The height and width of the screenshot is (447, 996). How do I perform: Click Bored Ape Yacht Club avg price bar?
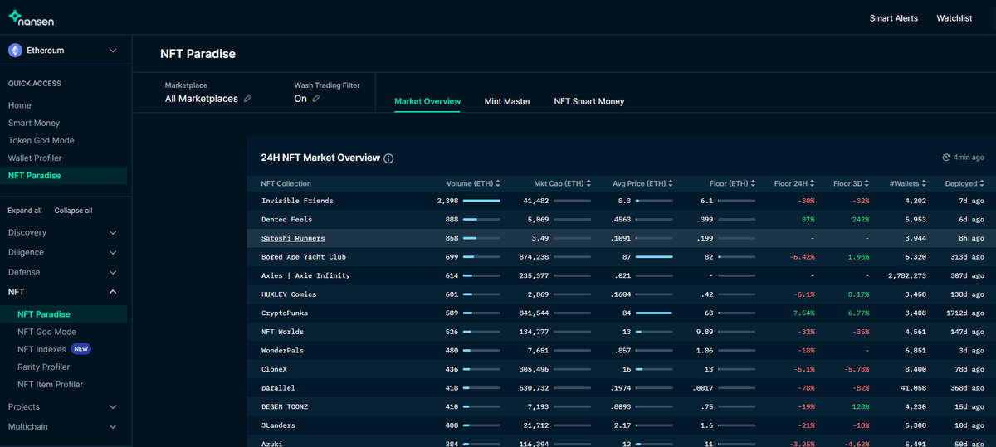pyautogui.click(x=654, y=257)
